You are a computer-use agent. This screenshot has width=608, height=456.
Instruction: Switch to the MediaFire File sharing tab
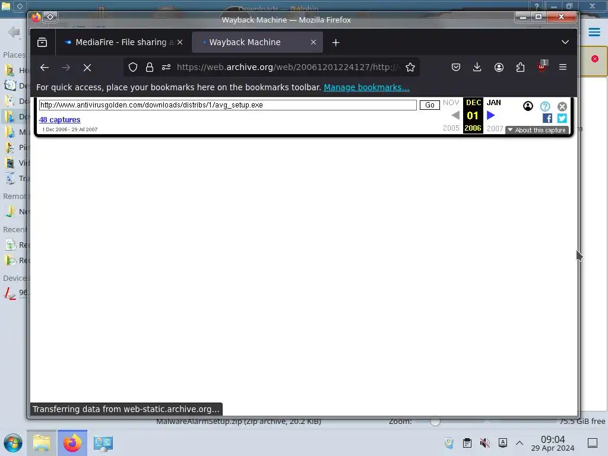122,42
